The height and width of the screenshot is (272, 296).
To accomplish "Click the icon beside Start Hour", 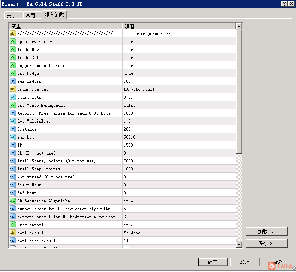I will point(13,185).
